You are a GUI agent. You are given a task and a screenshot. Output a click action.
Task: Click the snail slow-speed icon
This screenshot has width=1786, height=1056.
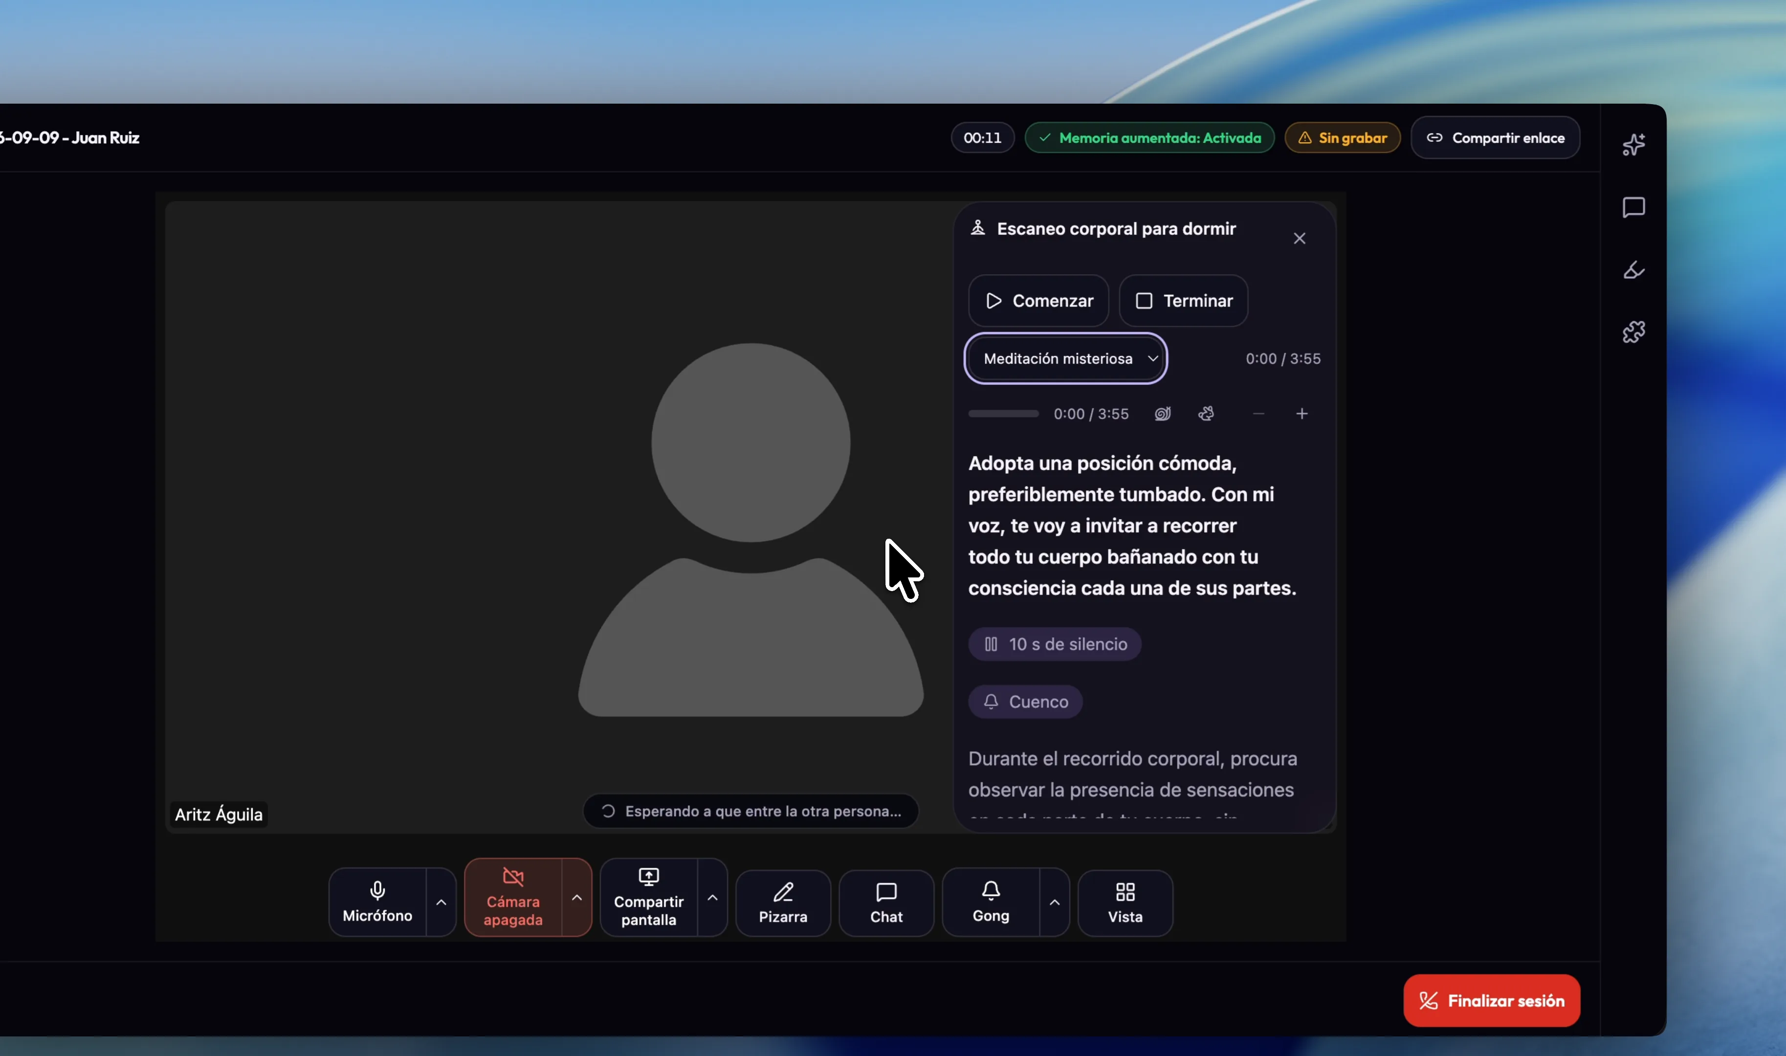point(1163,414)
